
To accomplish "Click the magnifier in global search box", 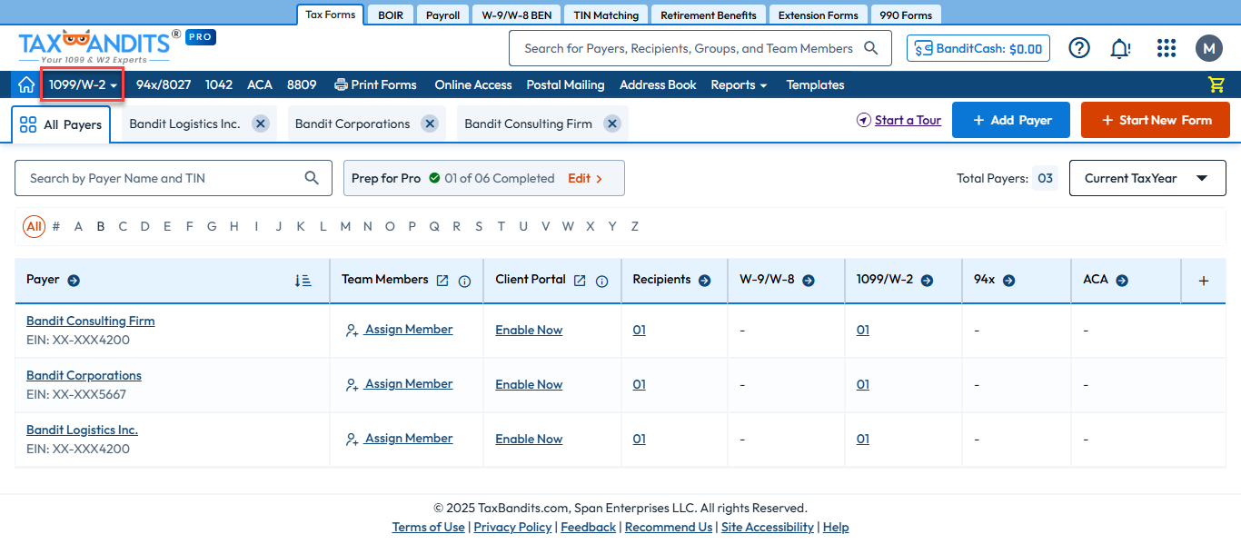I will tap(871, 48).
